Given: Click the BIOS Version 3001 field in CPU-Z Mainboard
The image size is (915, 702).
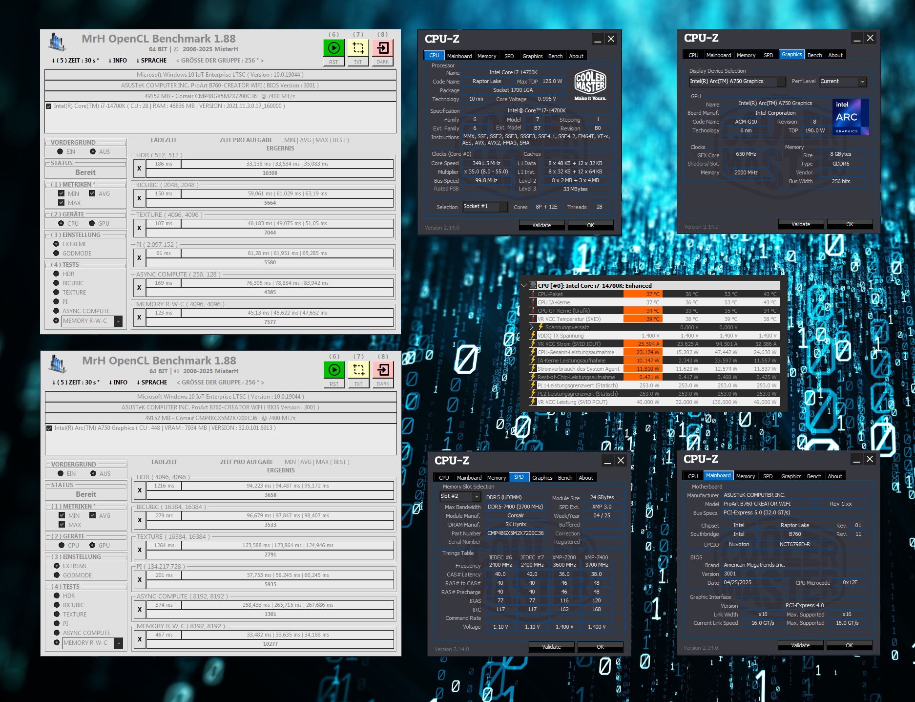Looking at the screenshot, I should tap(794, 574).
